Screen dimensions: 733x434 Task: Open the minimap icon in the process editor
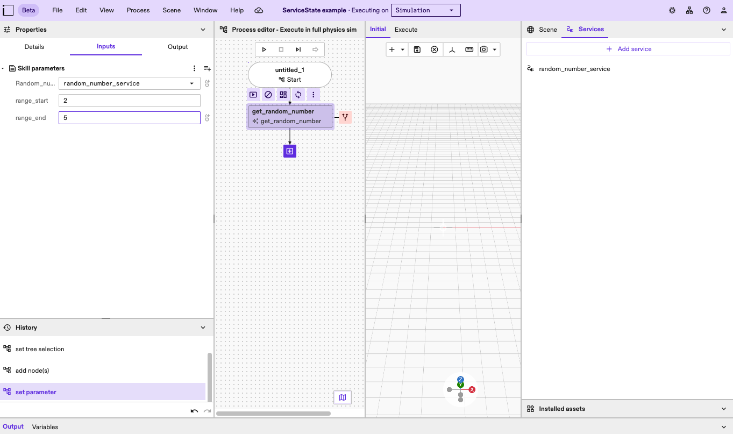(343, 397)
